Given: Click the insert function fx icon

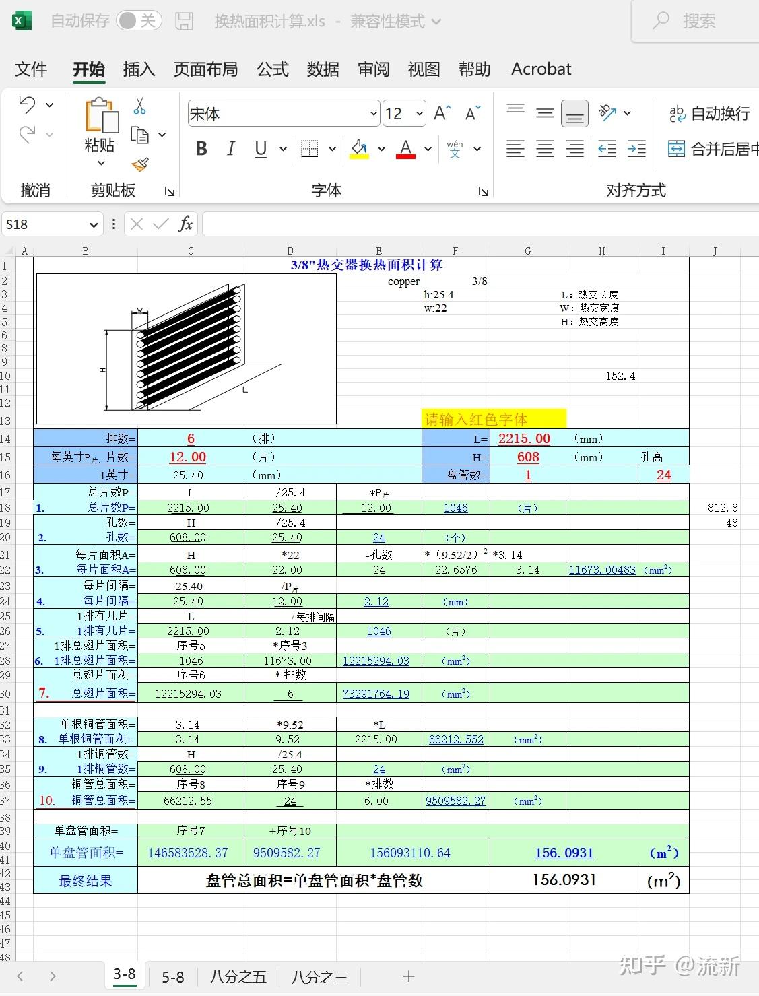Looking at the screenshot, I should click(x=185, y=224).
